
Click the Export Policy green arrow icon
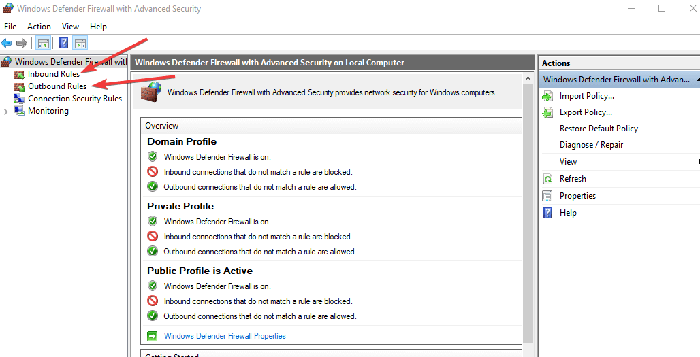pyautogui.click(x=547, y=112)
